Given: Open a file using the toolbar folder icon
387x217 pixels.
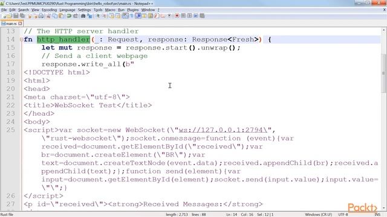Looking at the screenshot, I should coord(10,16).
